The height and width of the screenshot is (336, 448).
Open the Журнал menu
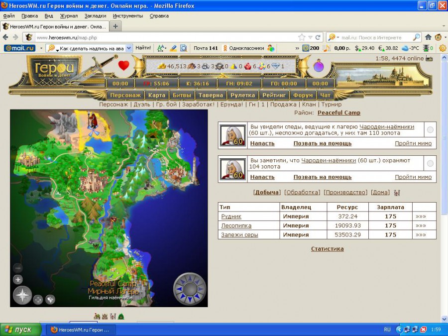point(69,16)
